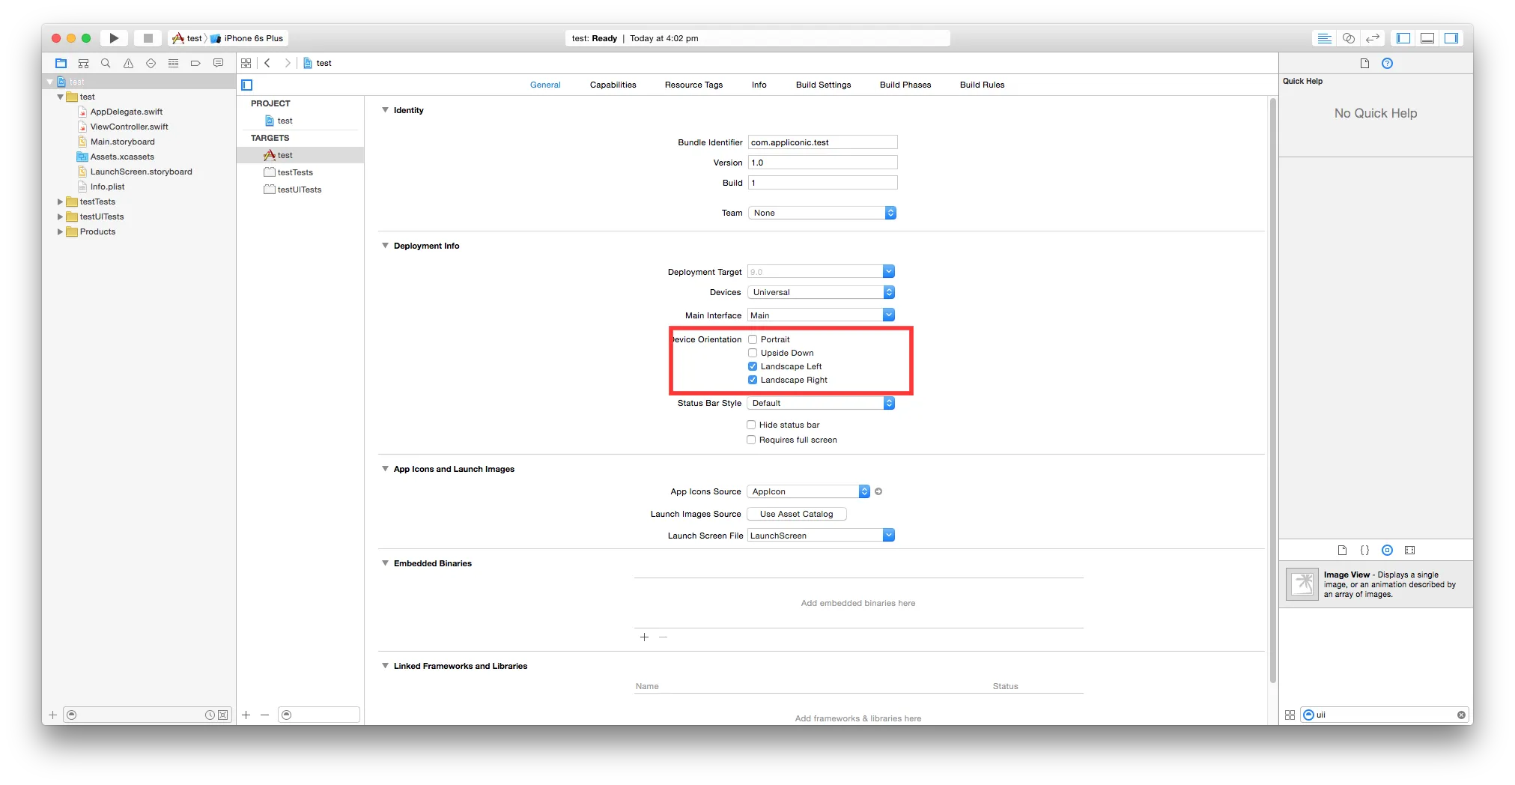Hide the Navigator panel

point(1404,38)
